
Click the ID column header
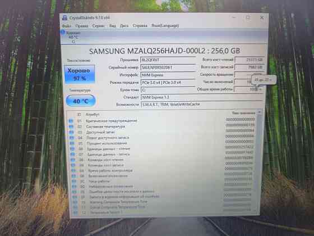tap(79, 115)
